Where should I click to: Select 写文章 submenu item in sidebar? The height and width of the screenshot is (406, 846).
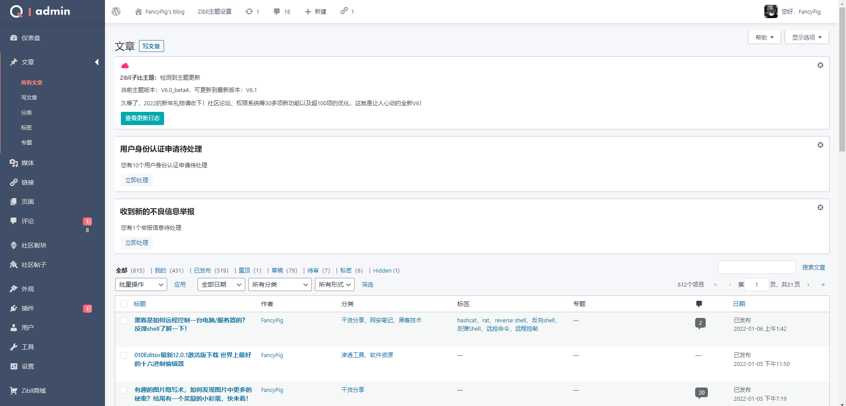point(29,98)
